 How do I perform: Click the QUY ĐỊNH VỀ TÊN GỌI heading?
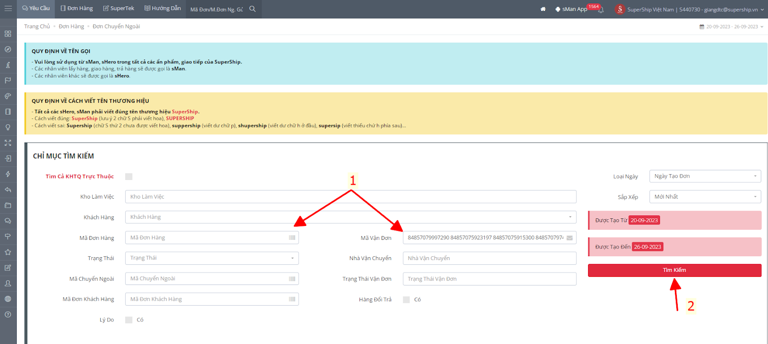[x=61, y=51]
